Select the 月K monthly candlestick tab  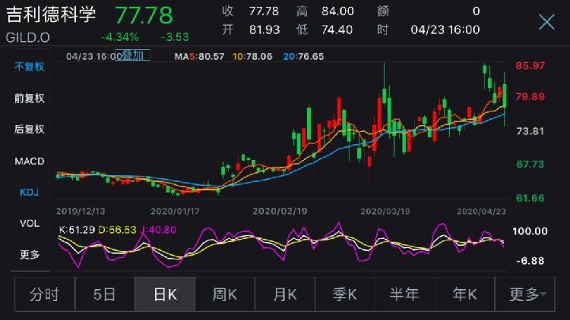(285, 294)
